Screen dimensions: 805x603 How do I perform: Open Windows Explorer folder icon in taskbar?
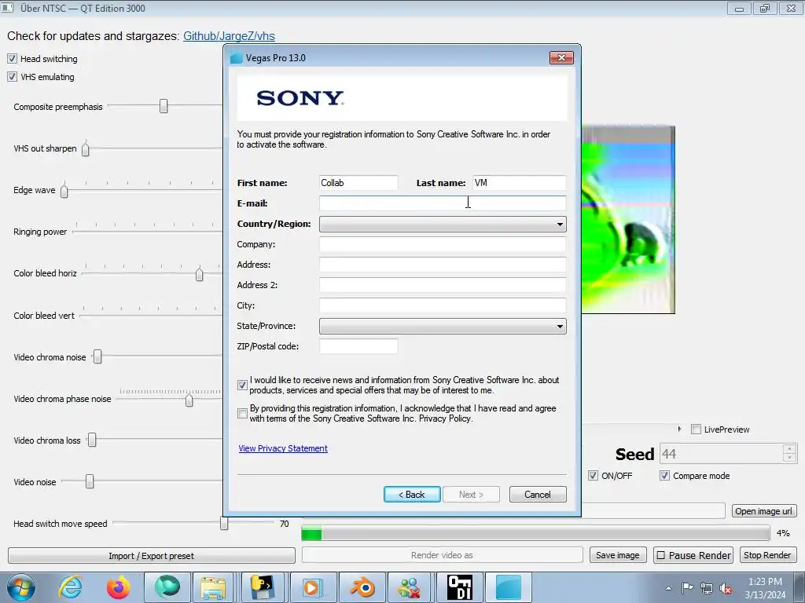(x=213, y=587)
